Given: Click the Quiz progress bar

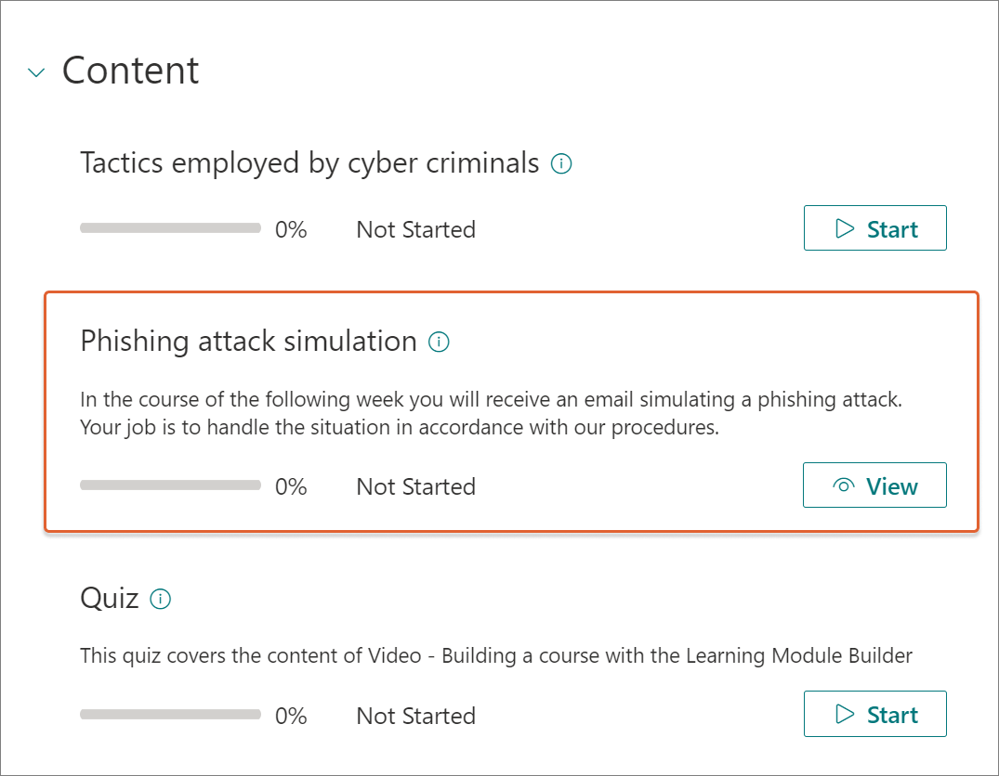Looking at the screenshot, I should tap(170, 714).
